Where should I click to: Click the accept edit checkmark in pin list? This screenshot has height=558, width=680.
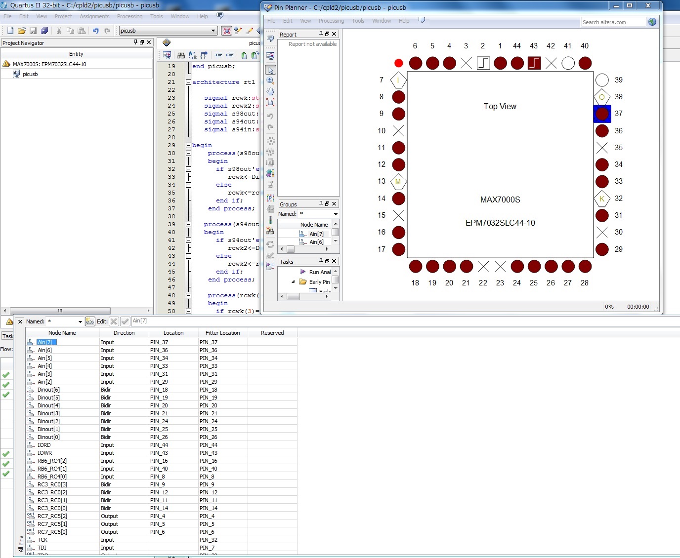(125, 321)
